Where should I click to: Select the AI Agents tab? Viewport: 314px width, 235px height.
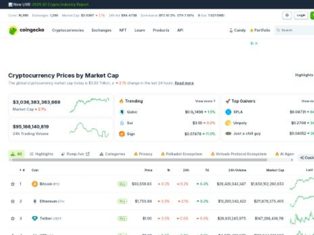click(284, 154)
